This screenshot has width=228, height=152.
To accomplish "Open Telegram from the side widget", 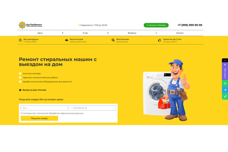I will pyautogui.click(x=225, y=90).
